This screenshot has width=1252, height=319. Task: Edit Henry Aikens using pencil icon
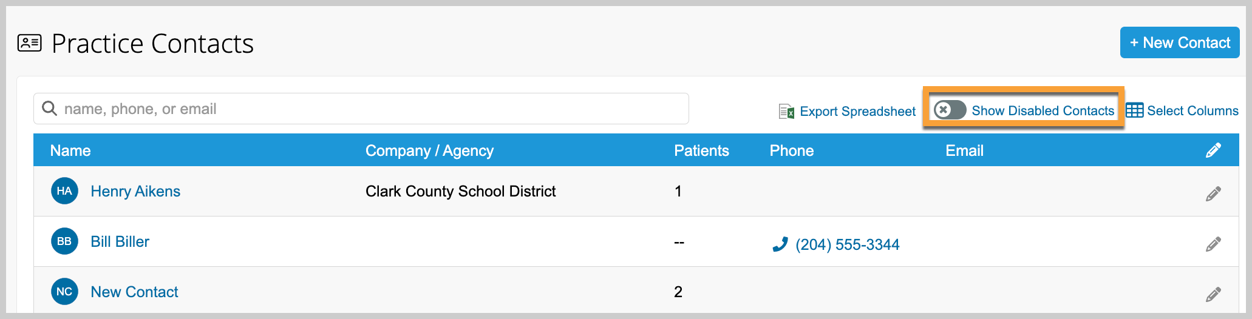point(1213,194)
